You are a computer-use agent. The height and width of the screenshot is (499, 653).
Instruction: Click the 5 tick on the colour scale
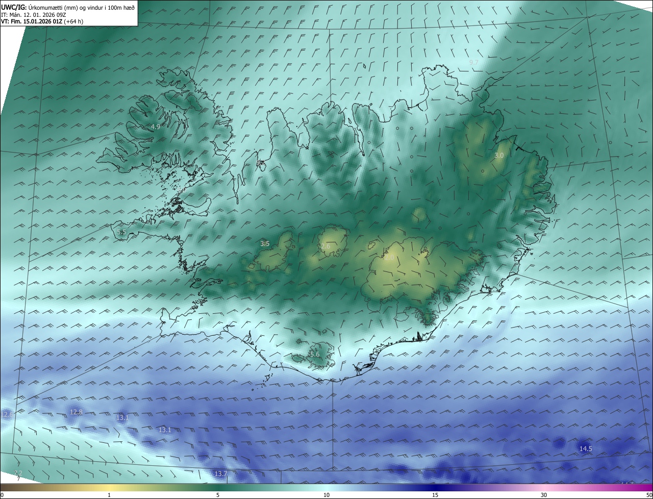(218, 495)
